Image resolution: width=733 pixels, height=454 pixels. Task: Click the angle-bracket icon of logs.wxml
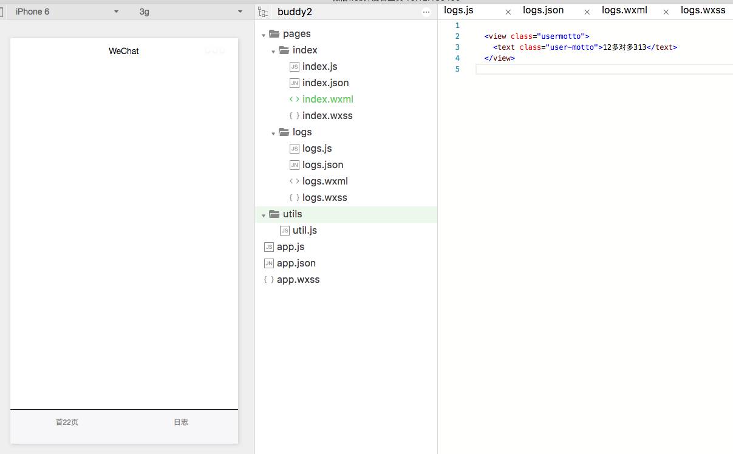(295, 181)
